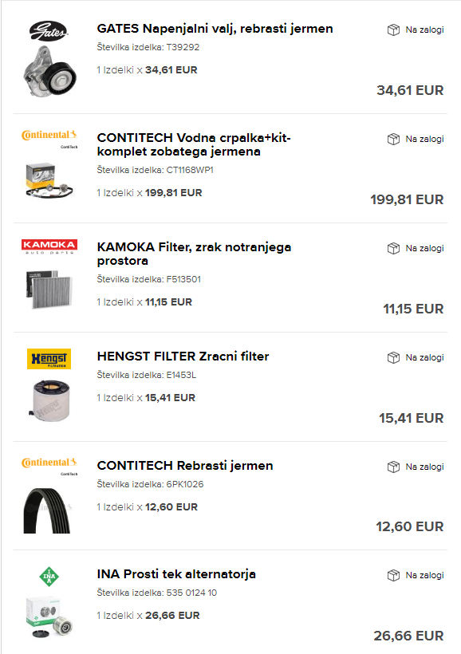This screenshot has width=461, height=654.
Task: Open the INA alternator freewheel image
Action: (49, 617)
